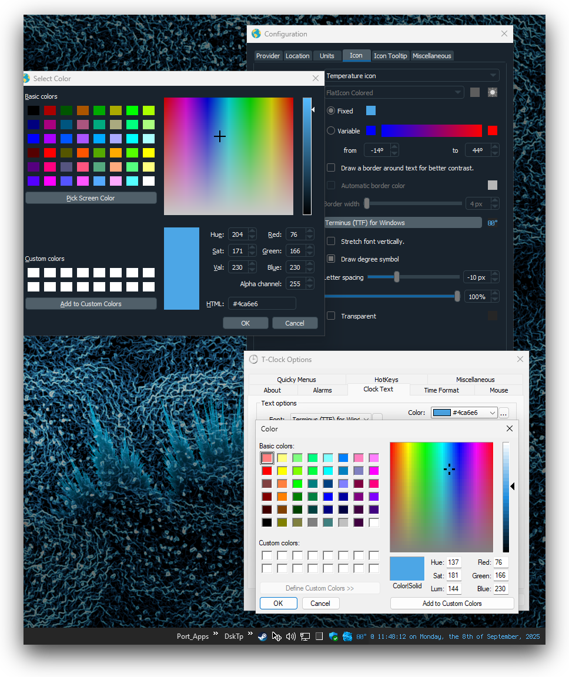569x677 pixels.
Task: Open the Alarms tab in T-Clock Options
Action: point(323,390)
